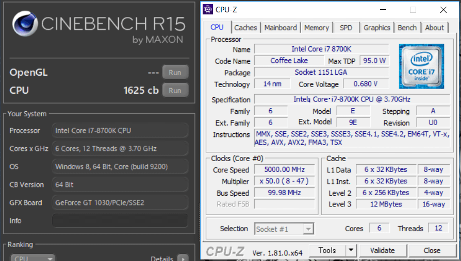Click the Core Speed value 5000.00 MHz

click(x=284, y=169)
